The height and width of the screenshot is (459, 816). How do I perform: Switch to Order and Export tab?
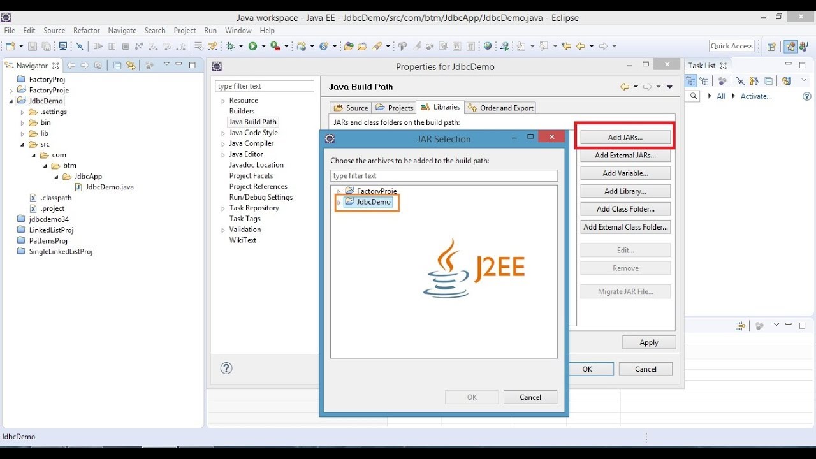[500, 108]
